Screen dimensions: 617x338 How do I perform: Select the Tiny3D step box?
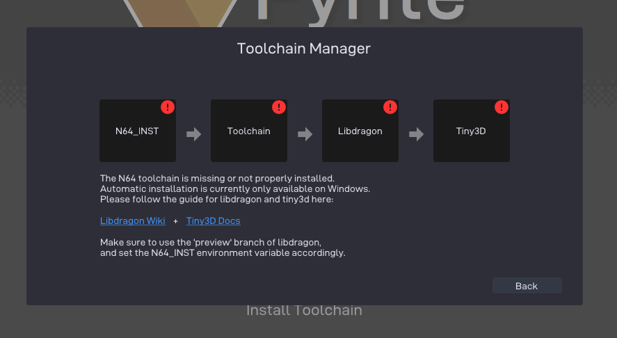point(471,131)
